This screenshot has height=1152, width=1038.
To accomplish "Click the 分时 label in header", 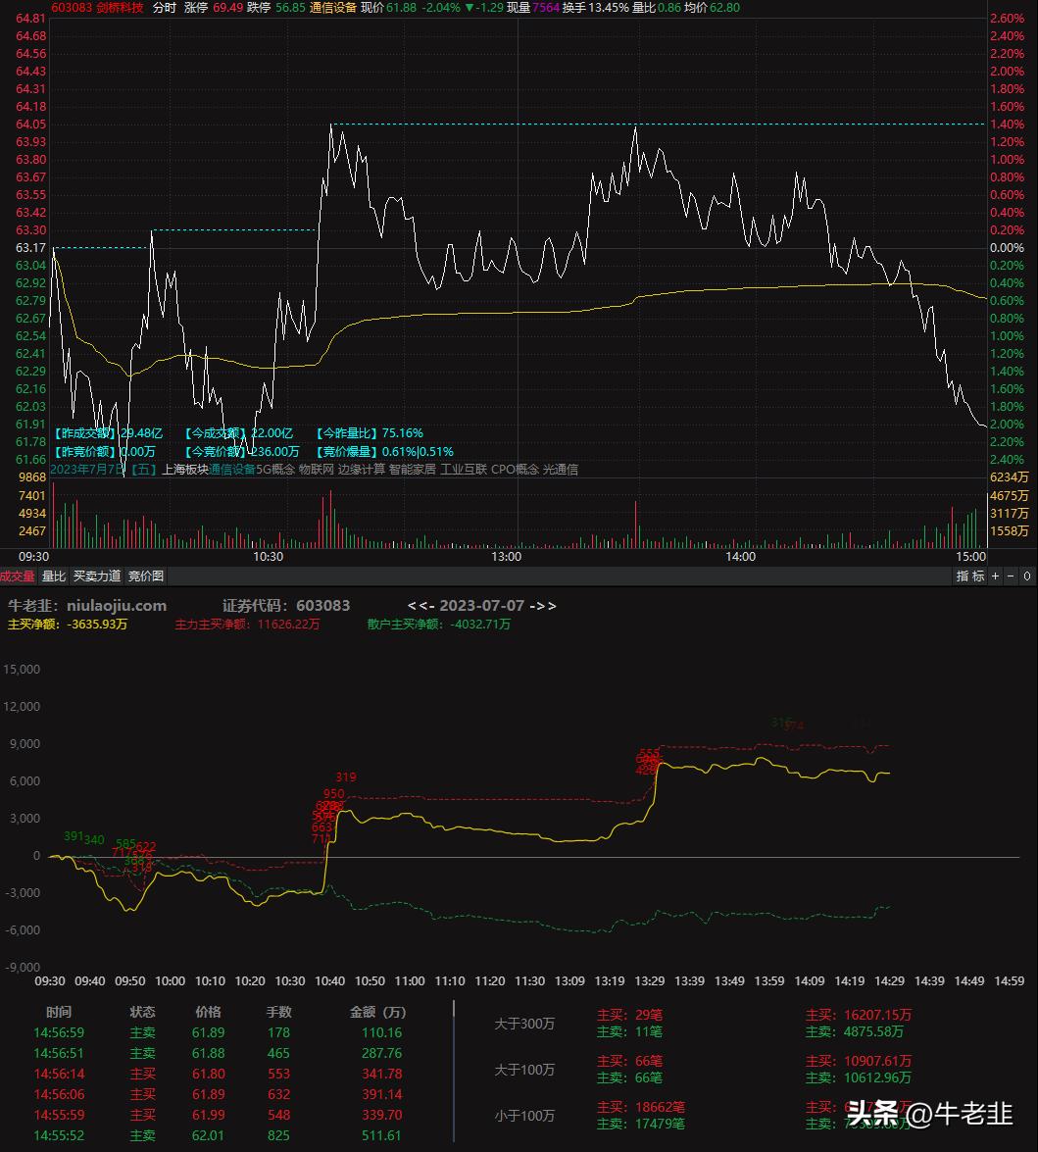I will click(x=165, y=7).
